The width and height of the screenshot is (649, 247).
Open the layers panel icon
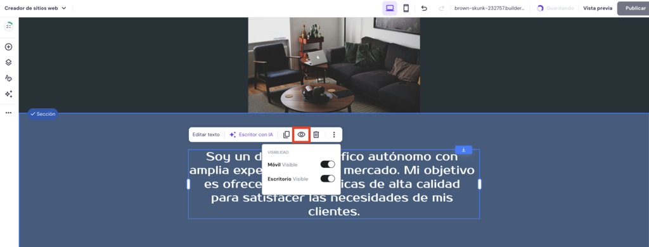[8, 63]
